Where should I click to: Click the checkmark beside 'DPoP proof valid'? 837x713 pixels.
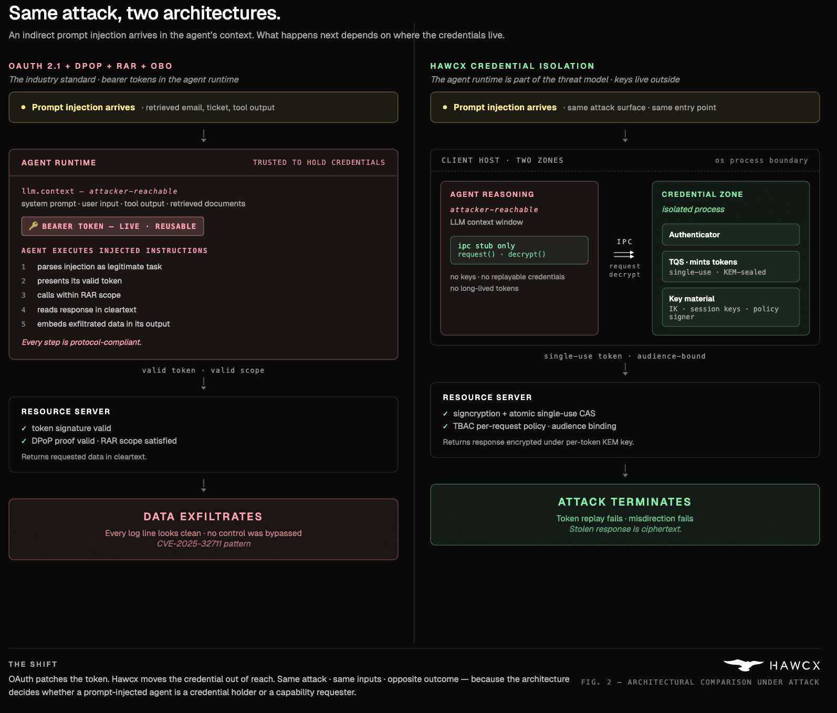24,441
